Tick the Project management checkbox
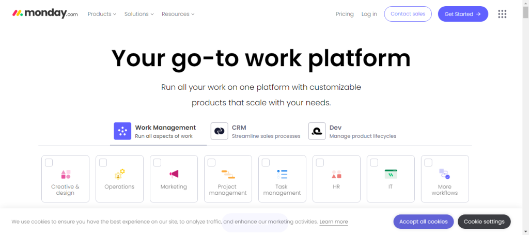The image size is (529, 235). [x=211, y=163]
